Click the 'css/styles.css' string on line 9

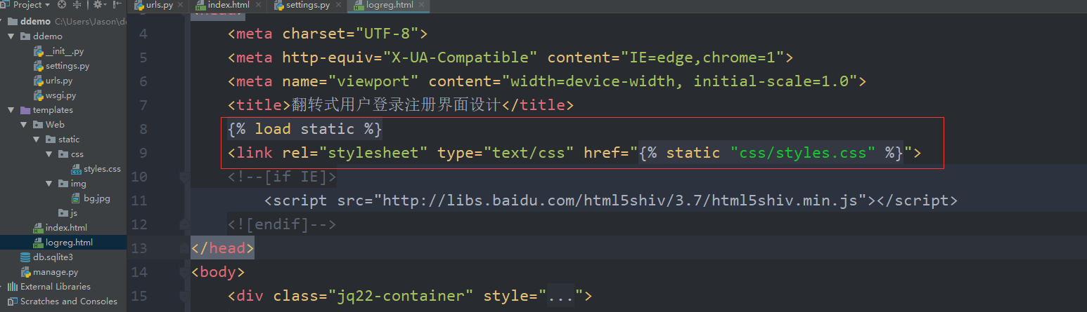pos(803,153)
